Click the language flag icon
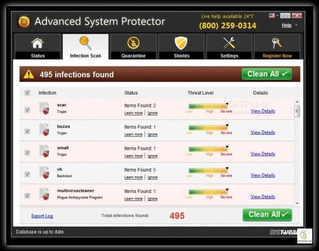 point(272,16)
